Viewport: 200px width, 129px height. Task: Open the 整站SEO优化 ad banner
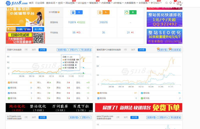[164, 36]
